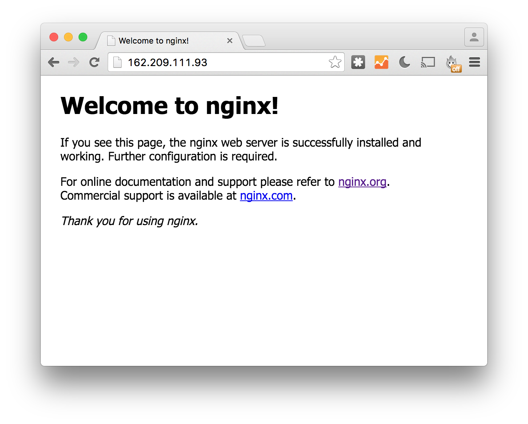Follow the nginx.org link

point(362,182)
